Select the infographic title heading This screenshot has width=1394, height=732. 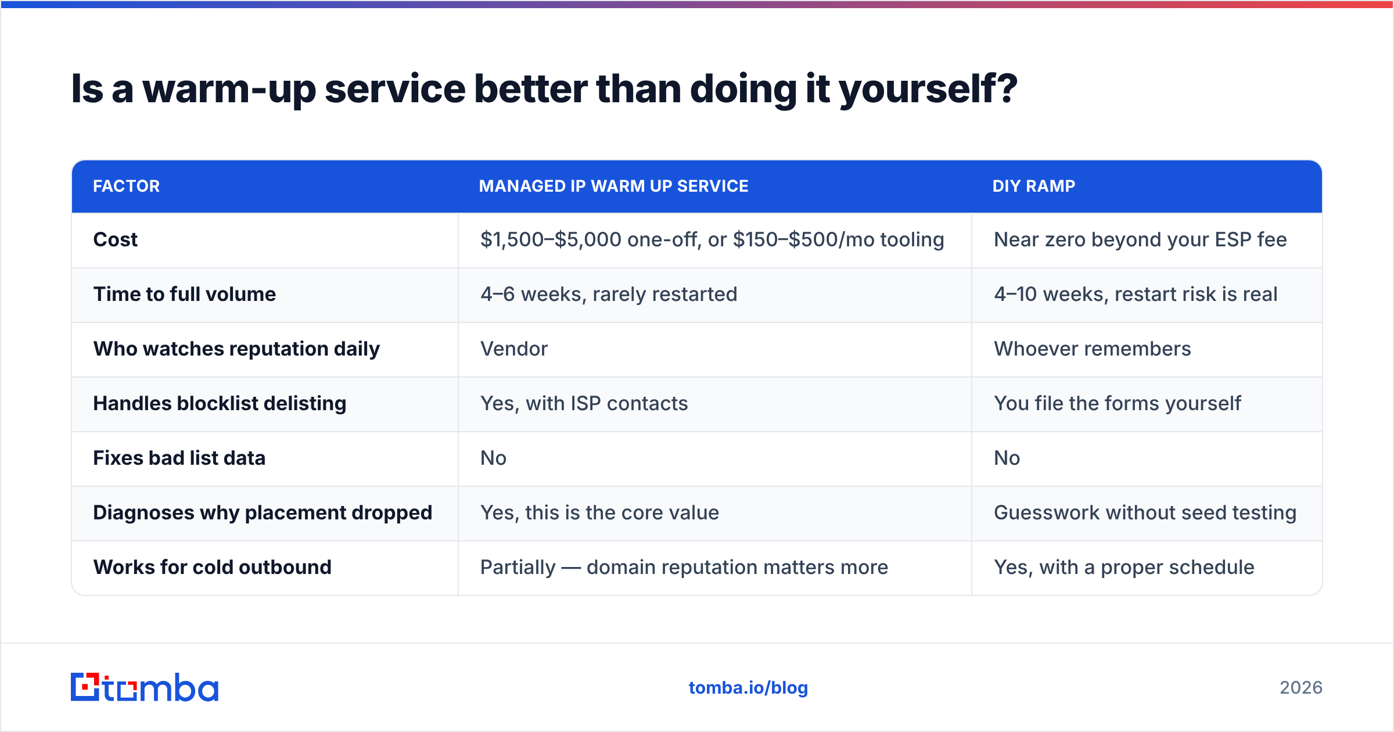[544, 89]
